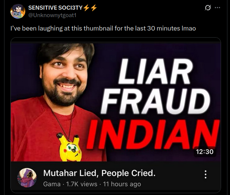Image resolution: width=230 pixels, height=195 pixels.
Task: Click the tweet text about laughing at thumbnail
Action: pyautogui.click(x=103, y=28)
